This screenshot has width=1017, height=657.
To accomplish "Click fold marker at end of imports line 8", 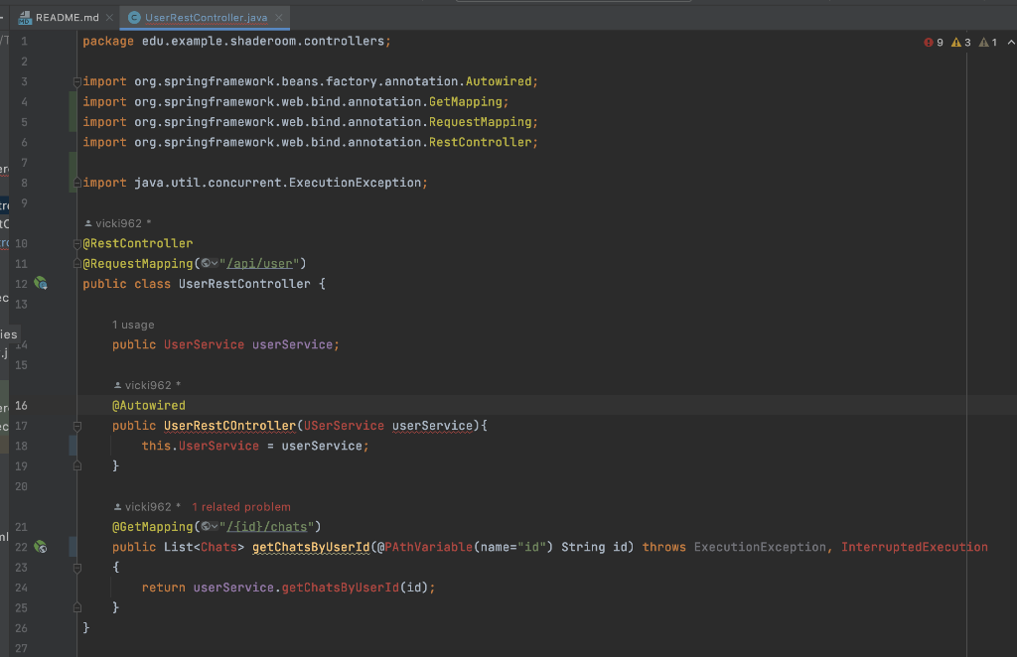I will (77, 183).
